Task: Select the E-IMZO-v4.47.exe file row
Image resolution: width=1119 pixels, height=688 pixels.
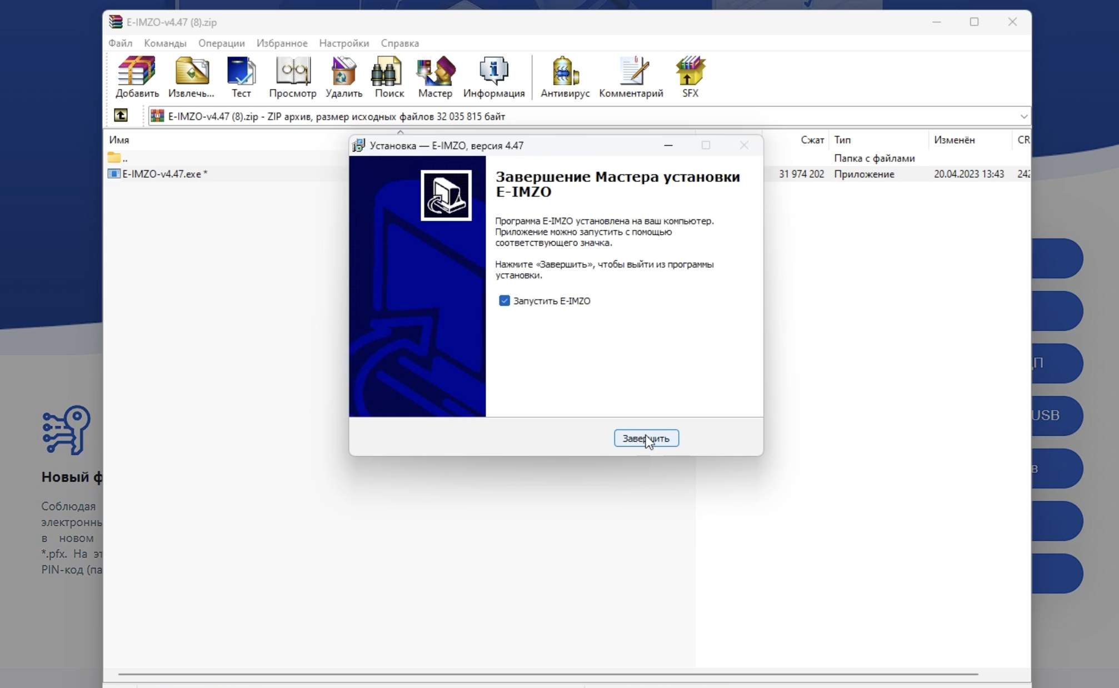Action: pos(164,174)
